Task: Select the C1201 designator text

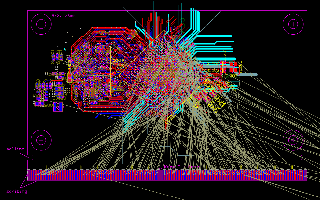Action: tap(224, 55)
